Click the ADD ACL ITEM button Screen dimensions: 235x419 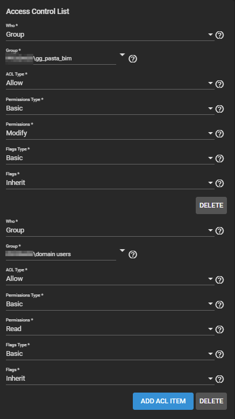click(x=163, y=401)
